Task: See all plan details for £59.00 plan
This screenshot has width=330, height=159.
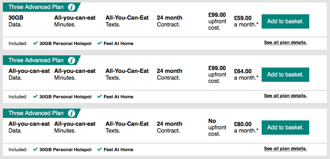Action: (285, 42)
